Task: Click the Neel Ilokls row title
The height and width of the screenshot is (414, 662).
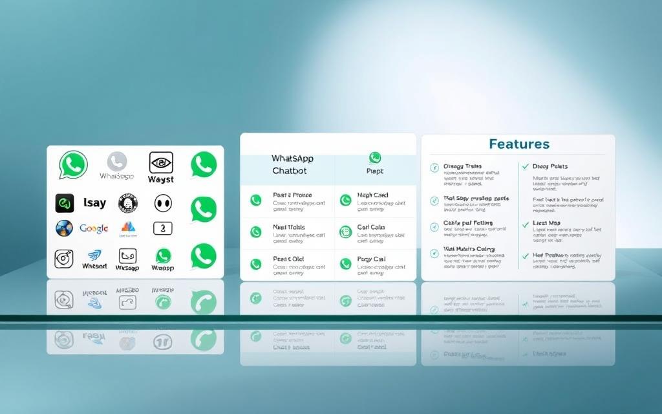Action: point(289,227)
